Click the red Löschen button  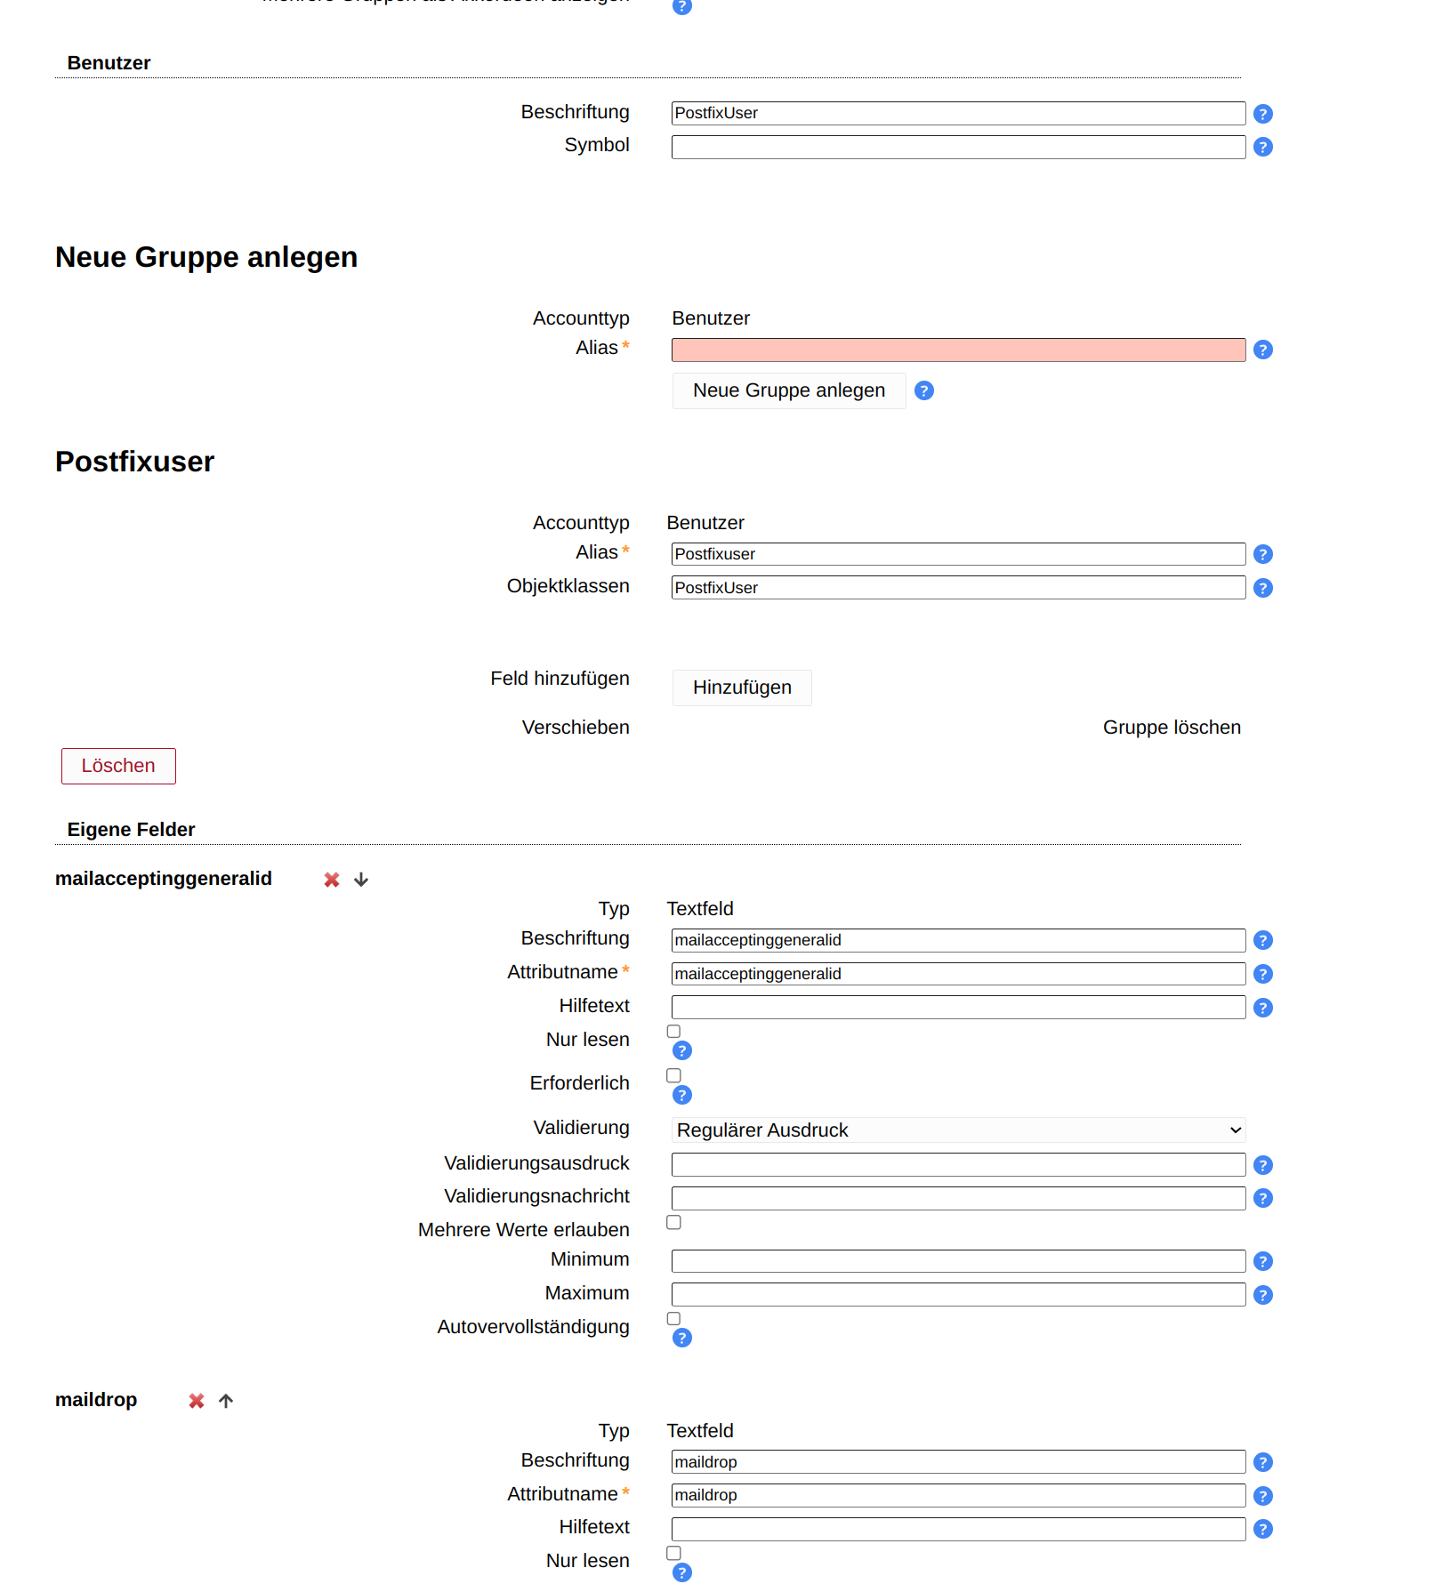point(118,766)
